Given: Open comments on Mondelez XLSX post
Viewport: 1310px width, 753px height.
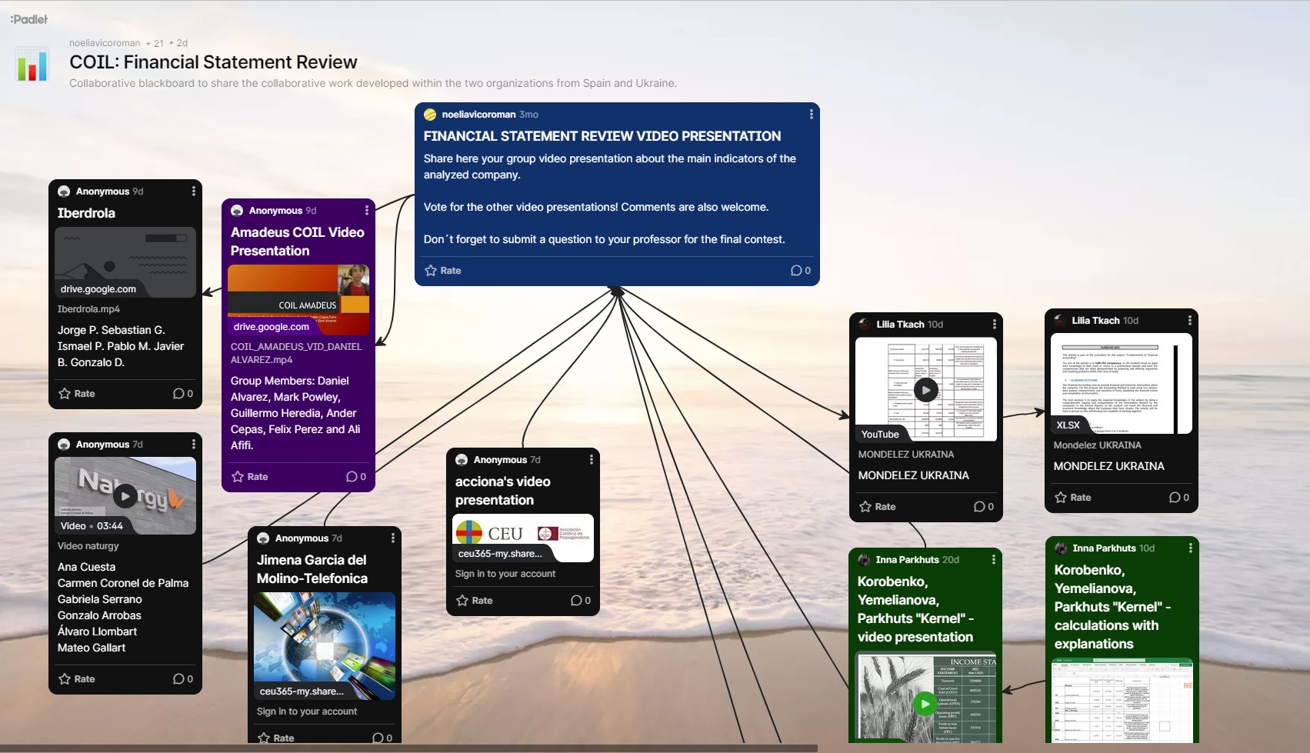Looking at the screenshot, I should tap(1178, 498).
